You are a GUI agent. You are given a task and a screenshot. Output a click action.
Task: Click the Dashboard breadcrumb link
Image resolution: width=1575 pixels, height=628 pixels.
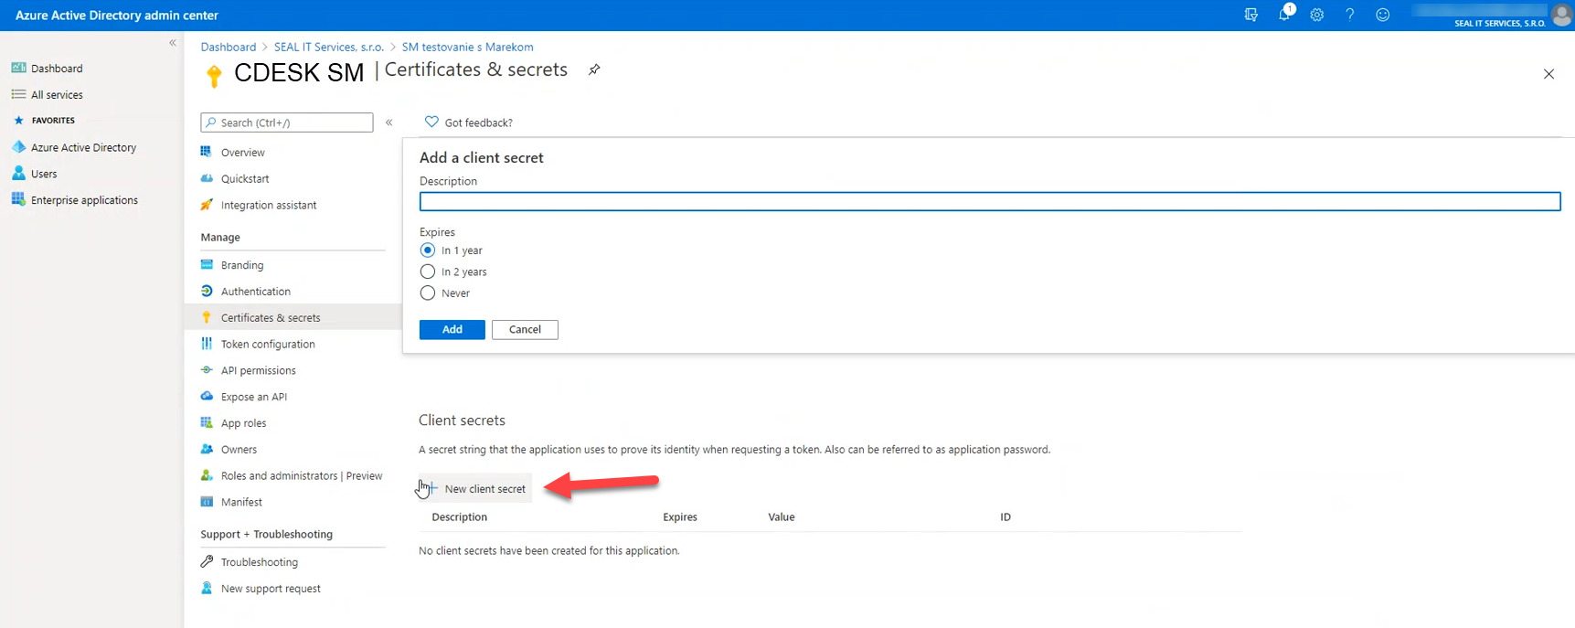click(229, 47)
